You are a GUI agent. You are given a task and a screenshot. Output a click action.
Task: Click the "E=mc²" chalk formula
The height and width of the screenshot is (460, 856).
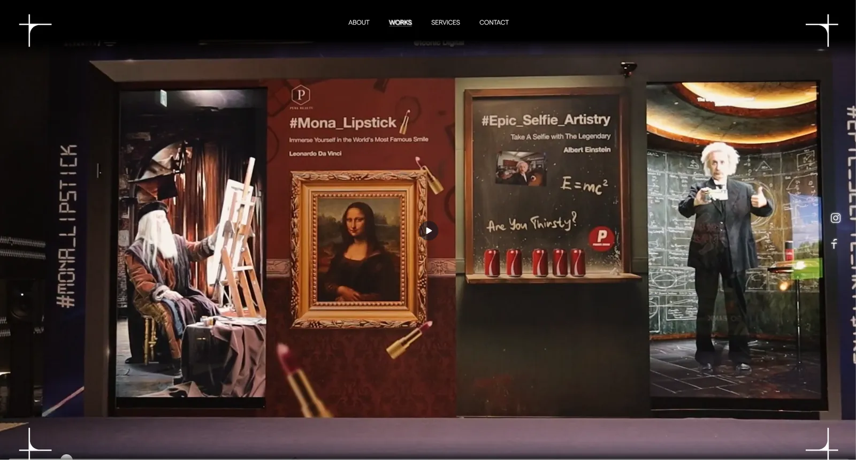584,186
